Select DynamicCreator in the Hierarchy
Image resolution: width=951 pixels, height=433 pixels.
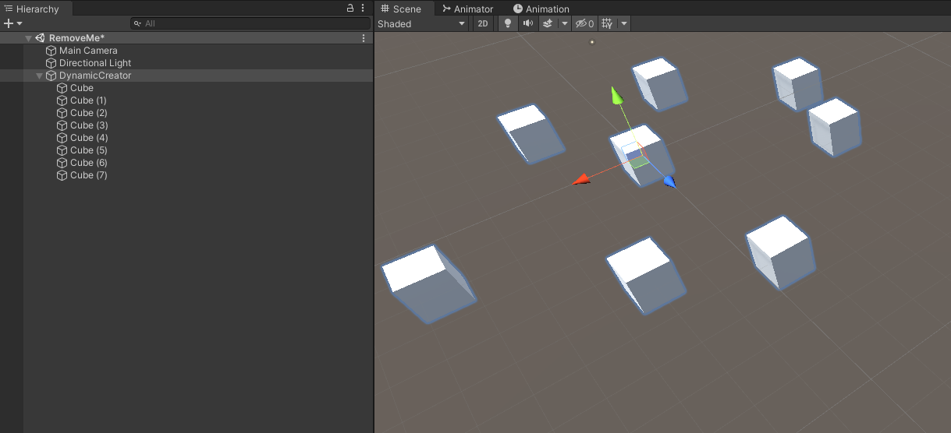coord(95,76)
